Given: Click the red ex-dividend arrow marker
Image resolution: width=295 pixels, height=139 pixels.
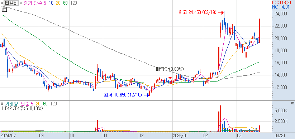Looking at the screenshot, I should pos(170,75).
